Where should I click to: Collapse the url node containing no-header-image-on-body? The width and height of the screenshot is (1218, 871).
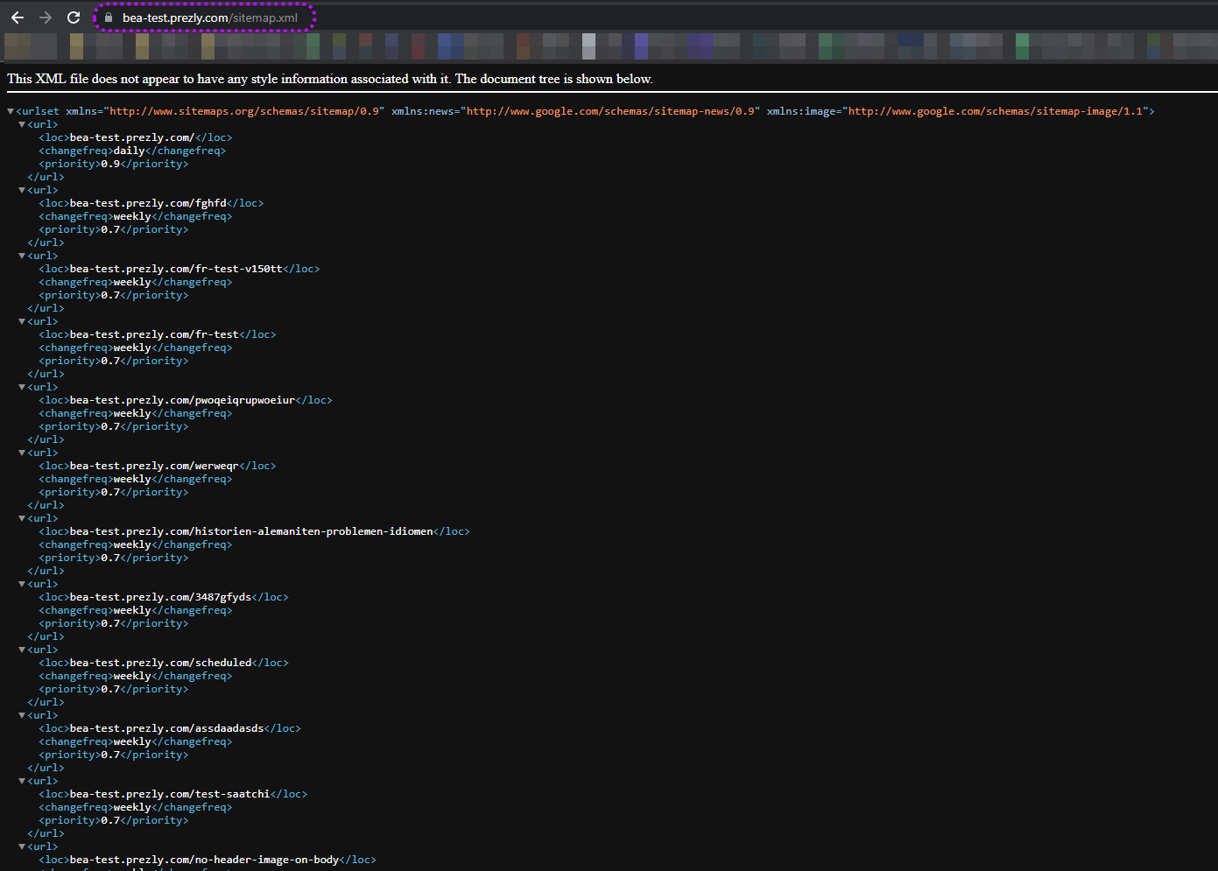tap(22, 847)
